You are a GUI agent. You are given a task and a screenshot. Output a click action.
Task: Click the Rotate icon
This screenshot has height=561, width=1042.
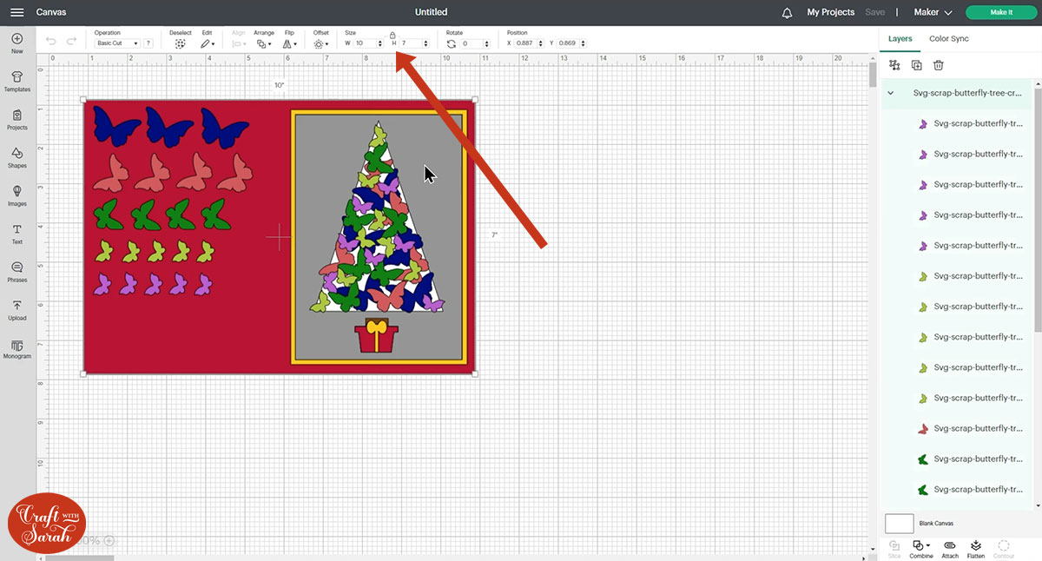click(x=452, y=43)
